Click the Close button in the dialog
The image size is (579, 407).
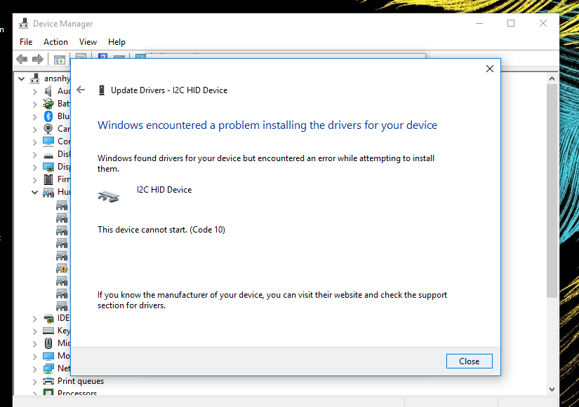pos(469,361)
